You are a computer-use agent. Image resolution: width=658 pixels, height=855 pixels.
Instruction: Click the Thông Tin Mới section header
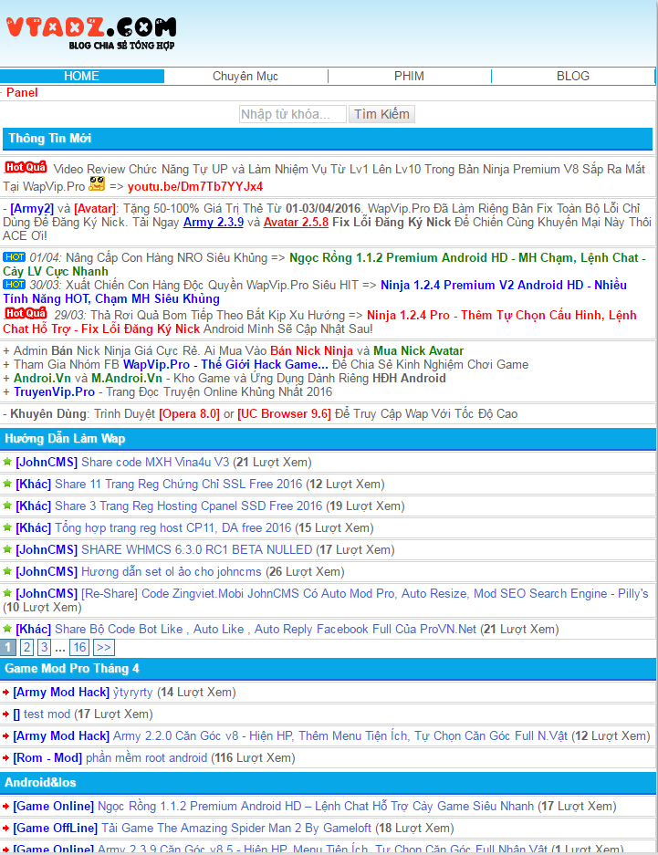click(328, 139)
